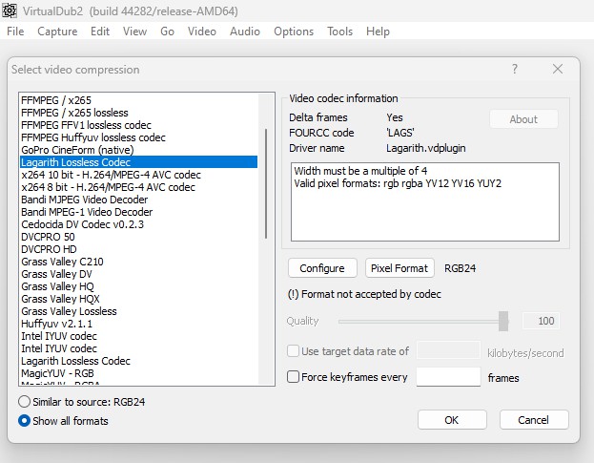This screenshot has height=463, width=594.
Task: Select 'Huffyuv v2.1.1' codec
Action: point(138,324)
